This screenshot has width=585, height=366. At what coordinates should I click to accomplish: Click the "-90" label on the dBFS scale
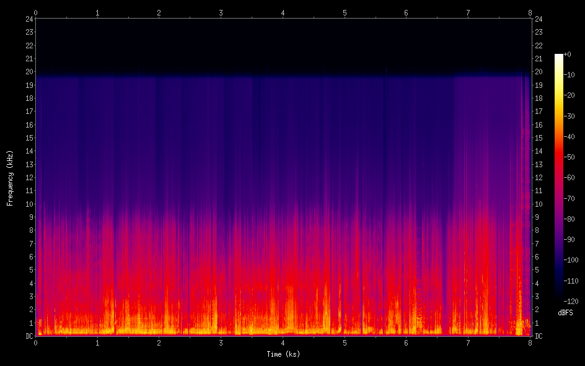[570, 240]
